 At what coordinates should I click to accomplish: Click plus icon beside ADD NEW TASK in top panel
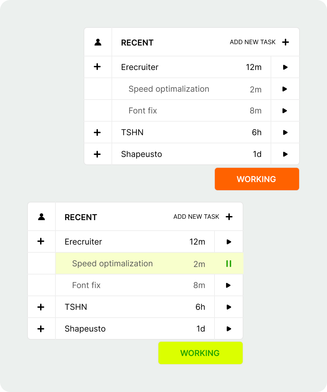(x=286, y=42)
